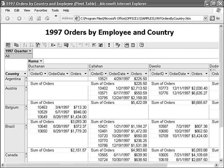Click the Copy icon in the PivotTable toolbar
This screenshot has height=168, width=224.
[x=16, y=45]
